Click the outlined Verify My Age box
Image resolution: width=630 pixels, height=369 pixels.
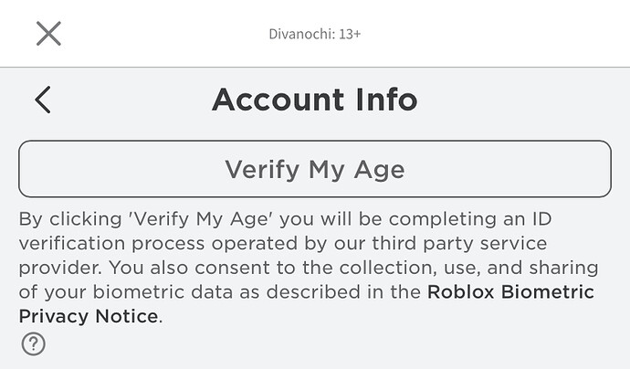coord(315,169)
